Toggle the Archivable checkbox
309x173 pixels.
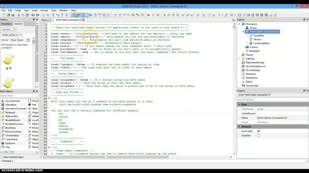point(259,131)
